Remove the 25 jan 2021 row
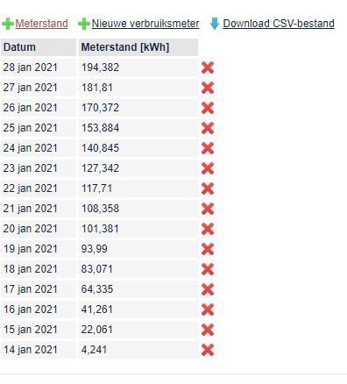Screen dimensions: 347x384 coord(208,128)
